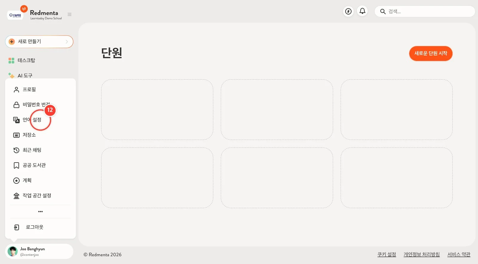478x264 pixels.
Task: Click the AI 도구 sparkle icon
Action: 11,75
